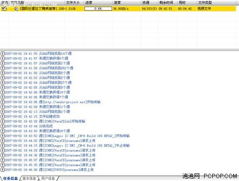Viewport: 239px width, 181px height.
Task: Click the video file icon beside the task name
Action: click(16, 9)
